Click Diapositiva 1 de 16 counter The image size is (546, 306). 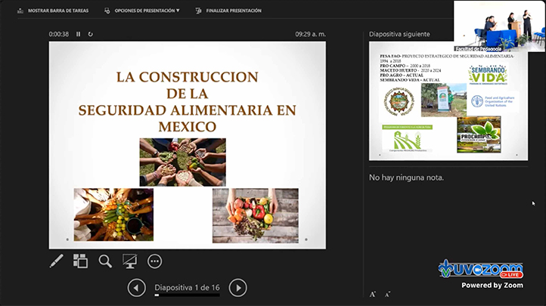(187, 288)
